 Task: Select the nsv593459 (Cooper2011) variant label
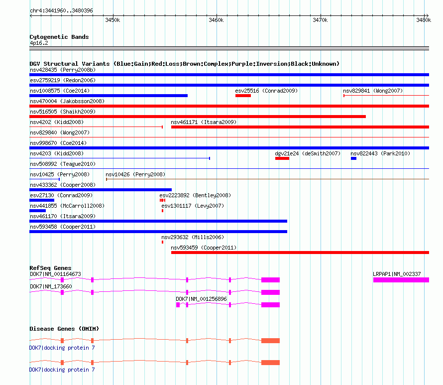click(204, 248)
